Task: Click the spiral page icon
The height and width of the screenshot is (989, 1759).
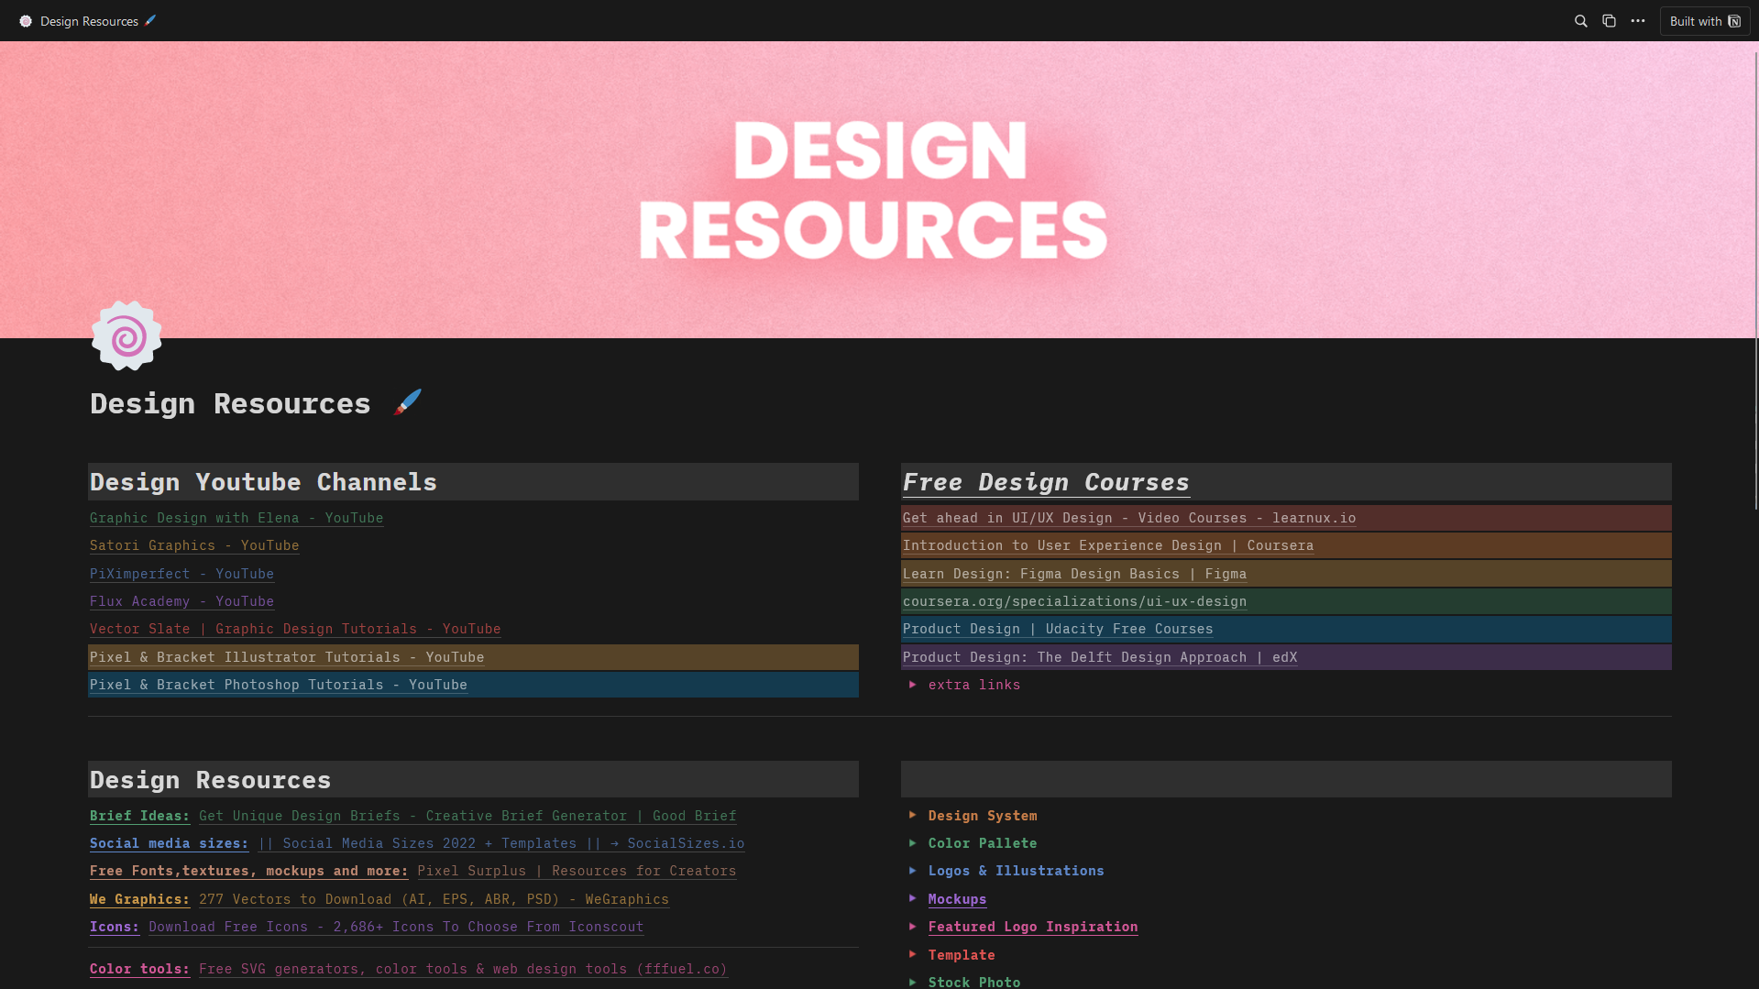Action: pos(126,336)
